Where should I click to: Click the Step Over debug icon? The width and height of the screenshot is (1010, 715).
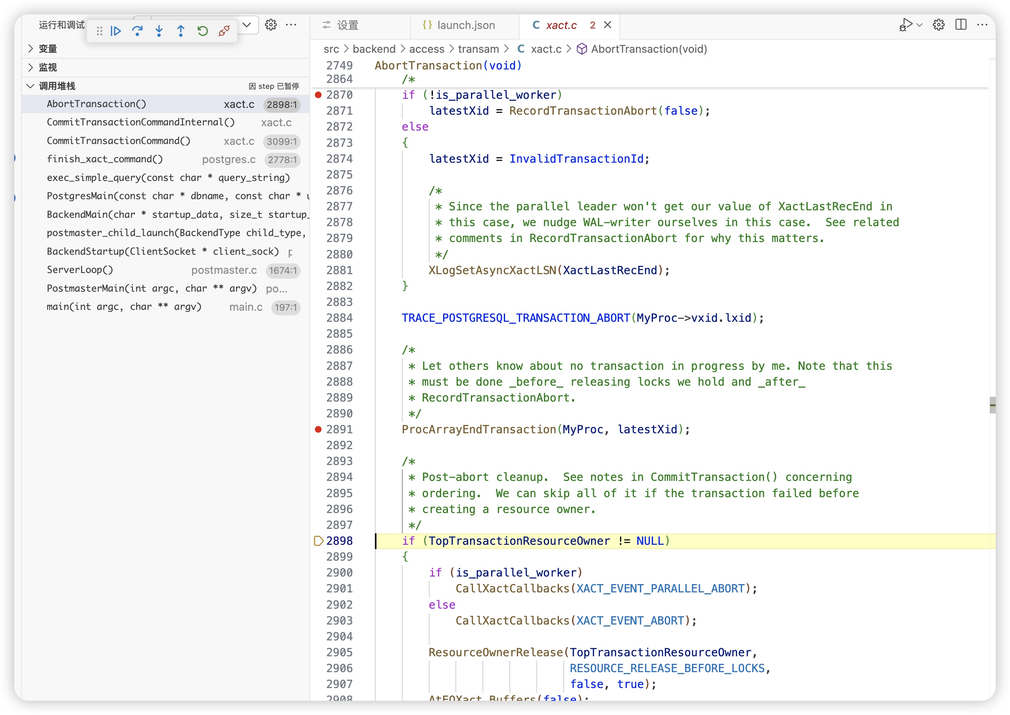(x=137, y=31)
